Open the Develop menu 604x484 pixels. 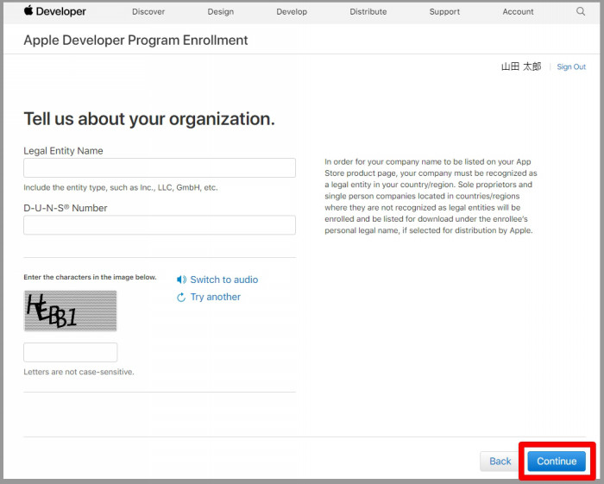[x=292, y=12]
